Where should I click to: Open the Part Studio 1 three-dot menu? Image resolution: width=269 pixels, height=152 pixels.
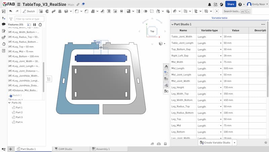263,24
